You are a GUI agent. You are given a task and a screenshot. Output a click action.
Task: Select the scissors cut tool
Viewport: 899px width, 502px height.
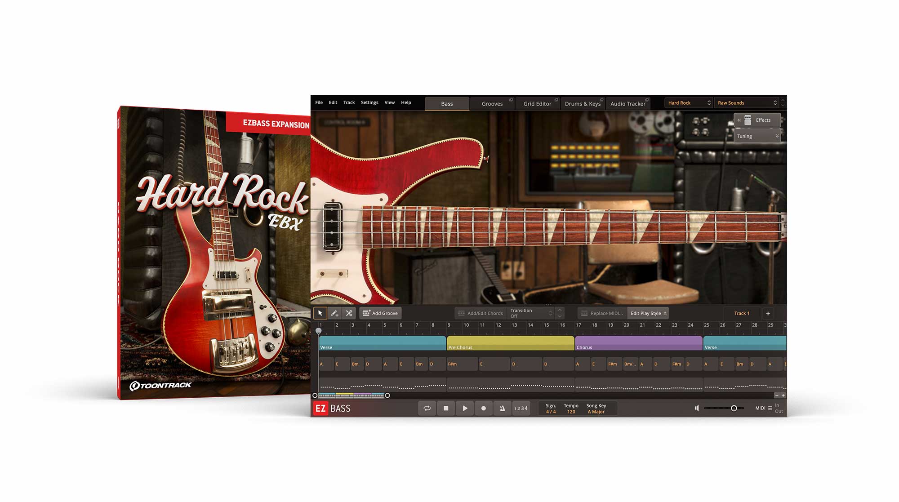349,313
